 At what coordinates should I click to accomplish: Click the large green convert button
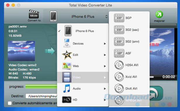(x=156, y=93)
